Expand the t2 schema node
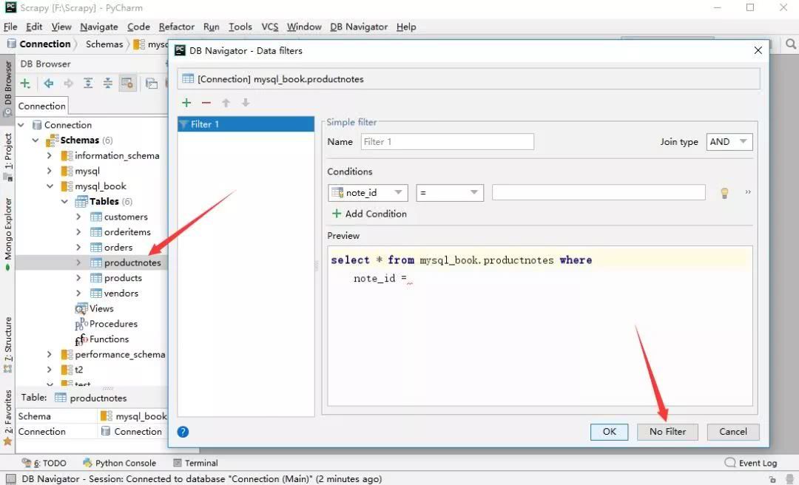Image resolution: width=799 pixels, height=485 pixels. (x=50, y=370)
